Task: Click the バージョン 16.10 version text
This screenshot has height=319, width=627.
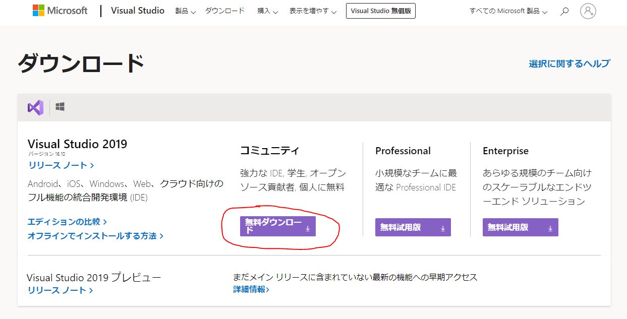Action: 46,154
